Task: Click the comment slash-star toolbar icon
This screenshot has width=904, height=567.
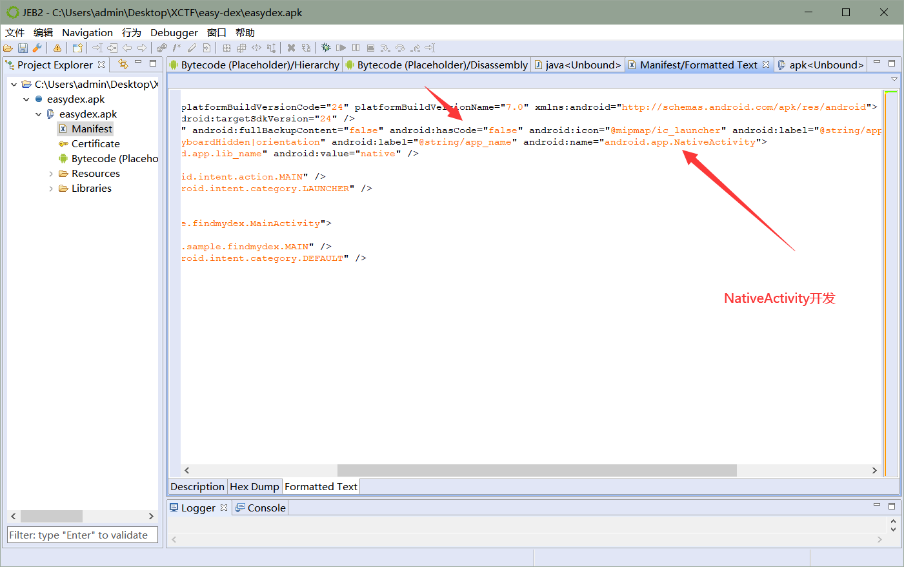Action: point(177,48)
